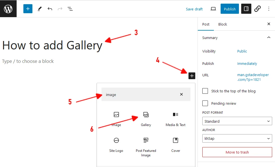Switch to the Post tab
275x167 pixels.
click(x=206, y=24)
